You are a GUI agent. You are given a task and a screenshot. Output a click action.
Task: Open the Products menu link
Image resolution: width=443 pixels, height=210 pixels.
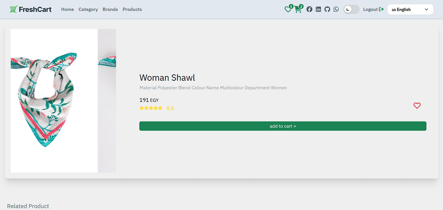pyautogui.click(x=132, y=10)
